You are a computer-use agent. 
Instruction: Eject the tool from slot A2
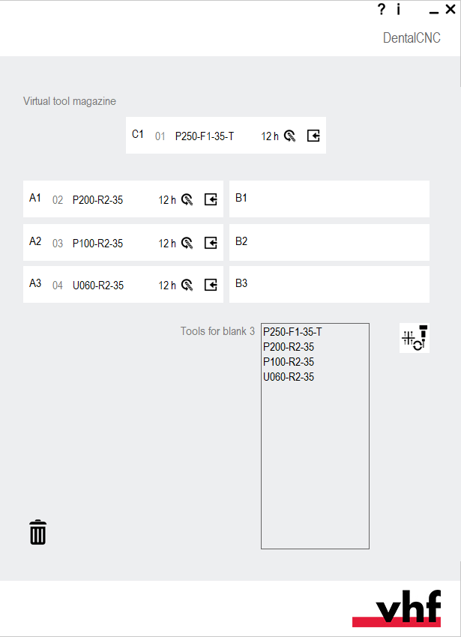211,243
